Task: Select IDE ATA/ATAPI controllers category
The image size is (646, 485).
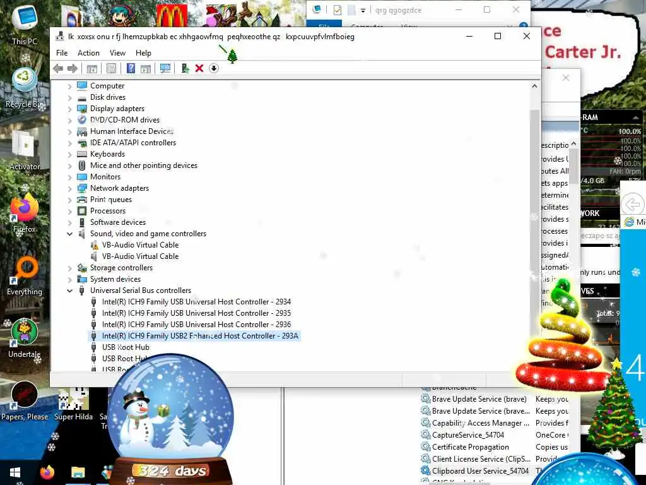Action: point(133,143)
